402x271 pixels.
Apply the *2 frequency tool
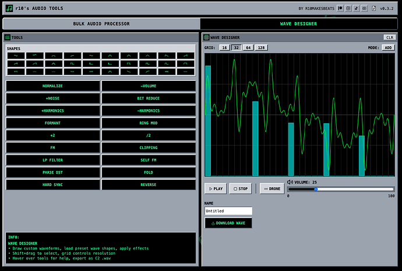tap(52, 135)
